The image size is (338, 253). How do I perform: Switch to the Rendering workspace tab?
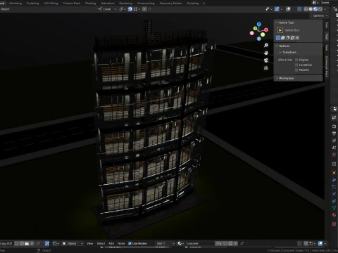(126, 4)
